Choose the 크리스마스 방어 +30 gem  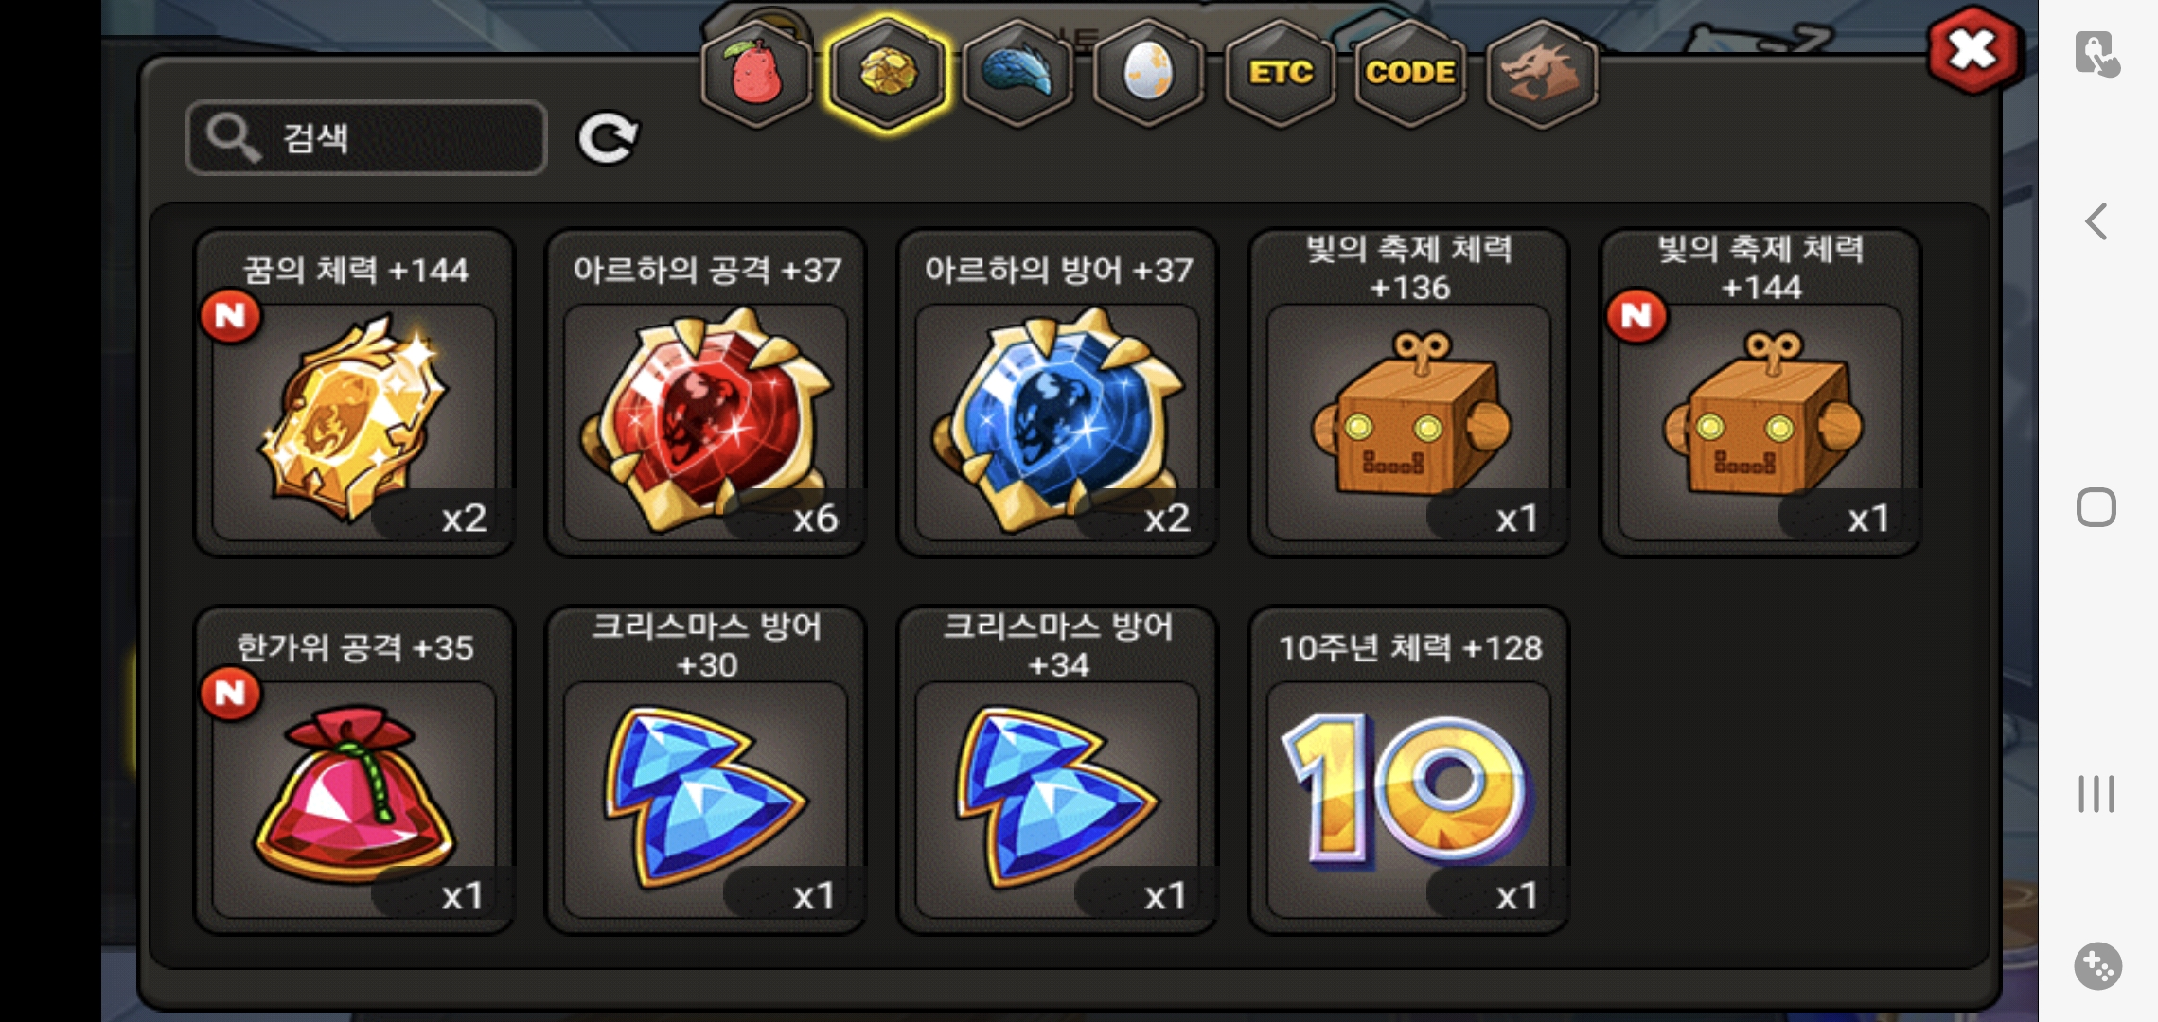click(706, 770)
